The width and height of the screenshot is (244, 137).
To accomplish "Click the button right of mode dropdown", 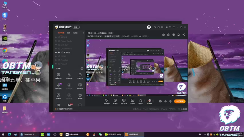I will (x=117, y=36).
